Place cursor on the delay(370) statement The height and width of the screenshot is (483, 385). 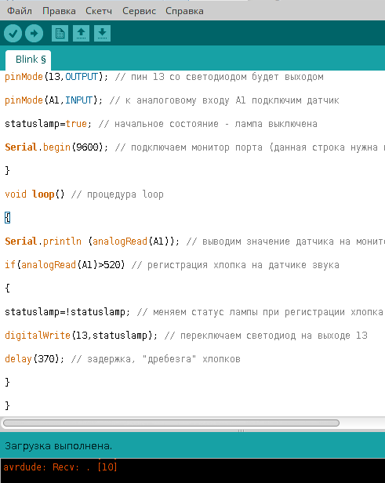(35, 359)
